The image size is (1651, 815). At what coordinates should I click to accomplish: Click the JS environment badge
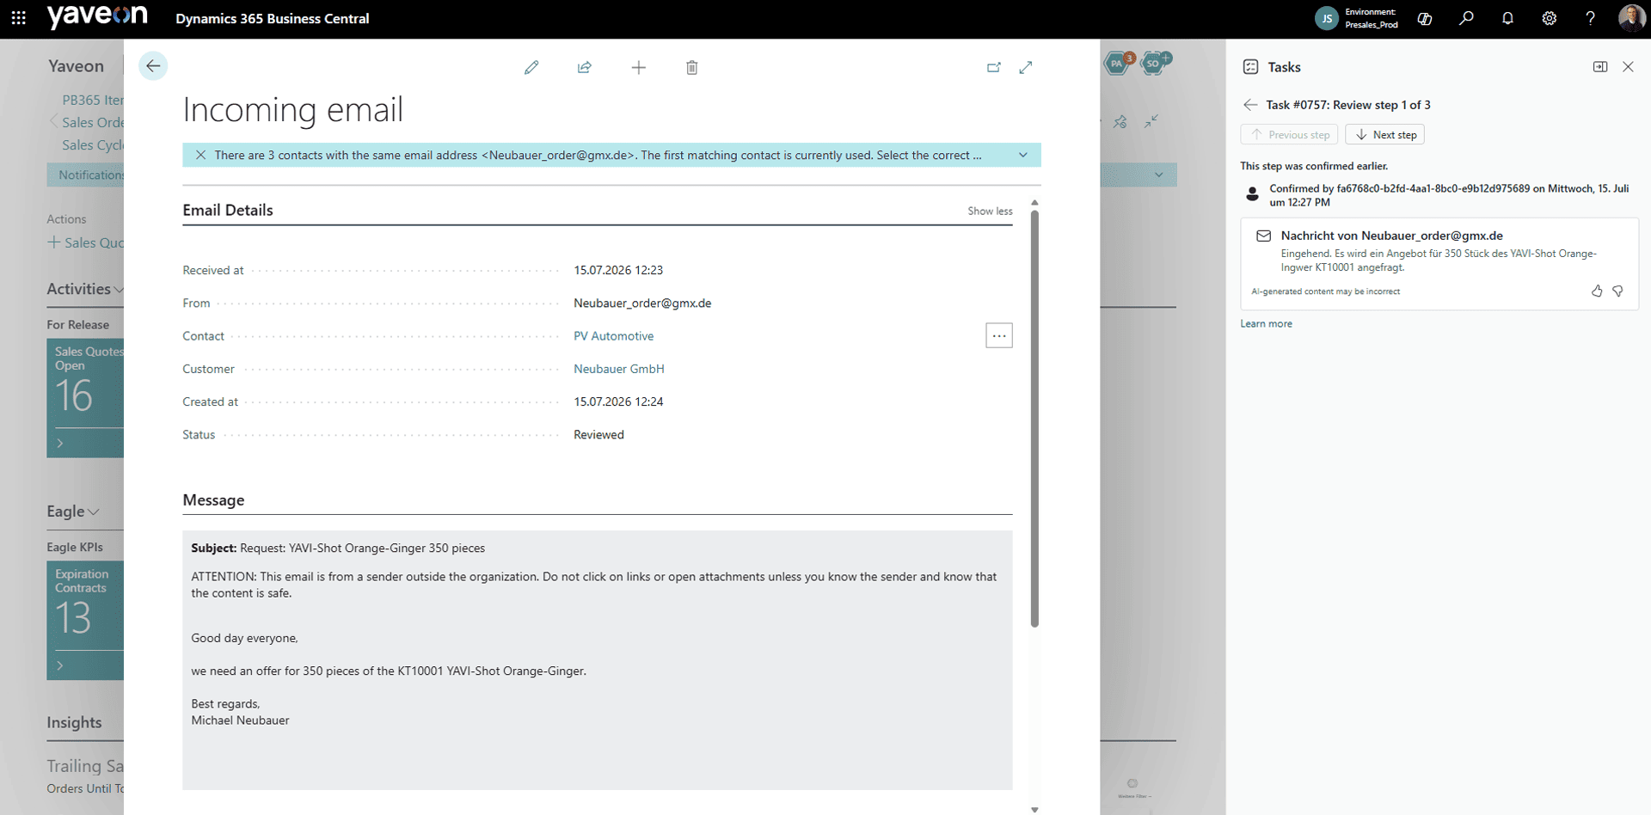[1327, 18]
